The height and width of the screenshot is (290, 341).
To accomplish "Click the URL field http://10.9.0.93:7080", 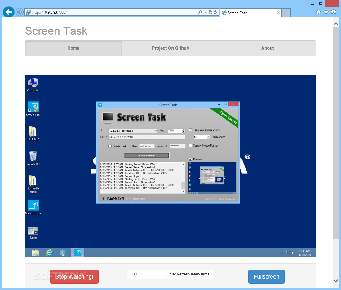I will (x=147, y=137).
